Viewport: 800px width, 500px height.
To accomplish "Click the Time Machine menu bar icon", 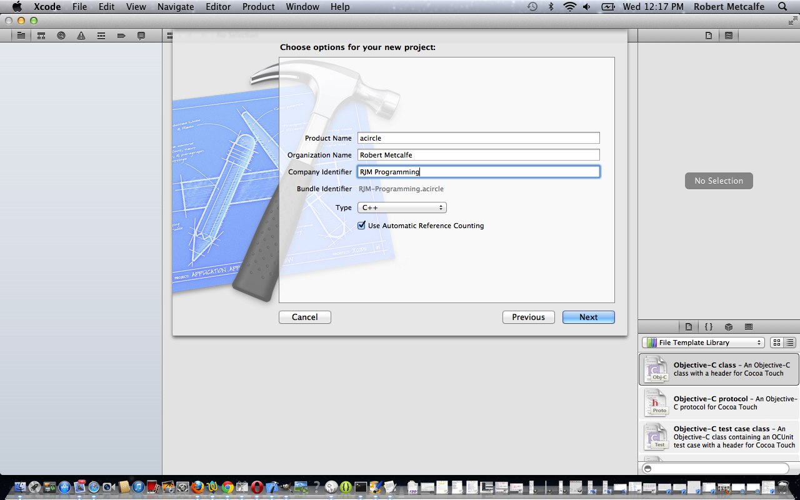I will [532, 7].
